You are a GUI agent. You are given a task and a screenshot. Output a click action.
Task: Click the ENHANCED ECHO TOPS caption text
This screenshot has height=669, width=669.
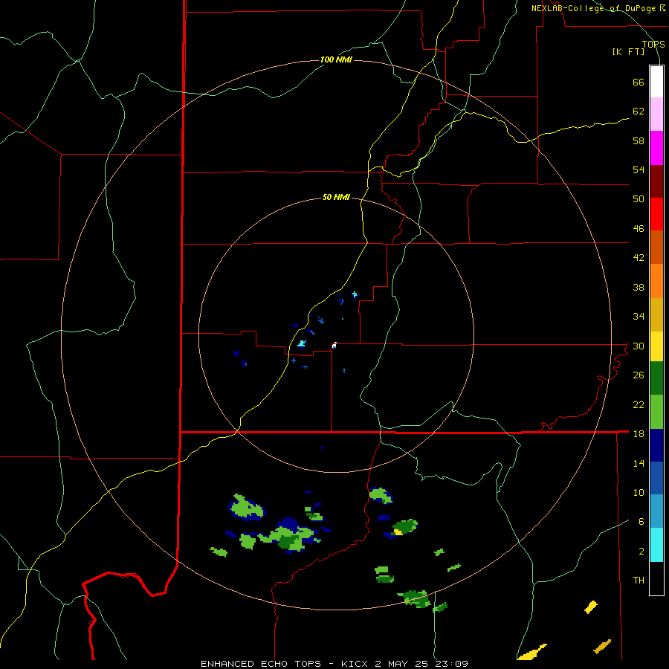coord(261,664)
